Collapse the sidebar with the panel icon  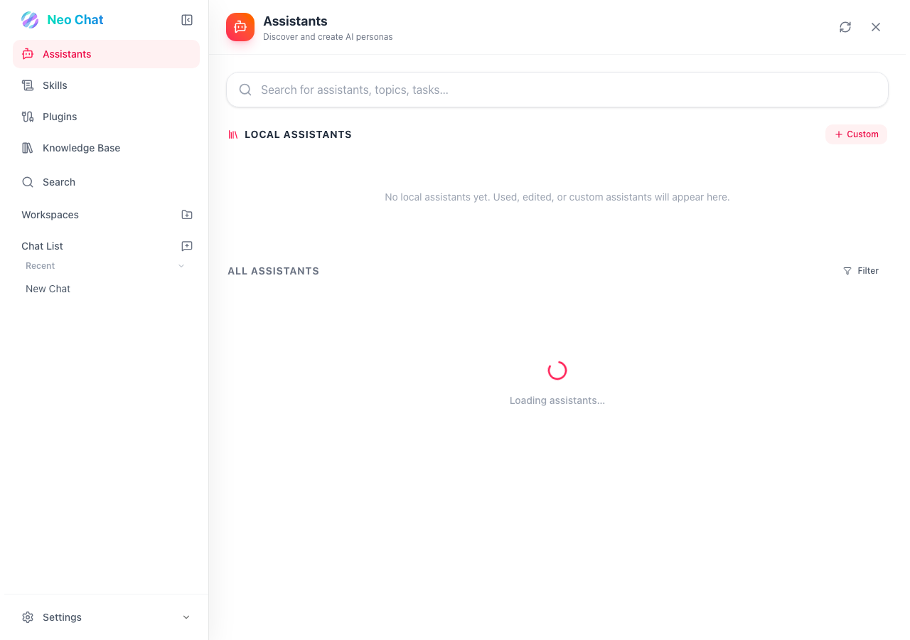(x=187, y=20)
